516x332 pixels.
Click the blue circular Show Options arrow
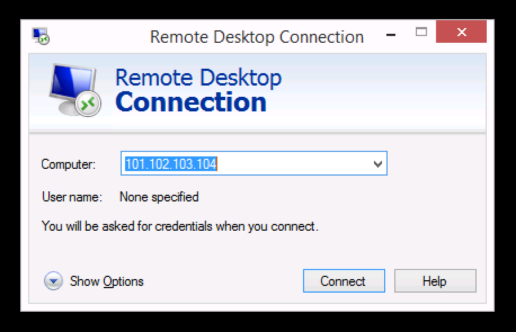tap(52, 281)
